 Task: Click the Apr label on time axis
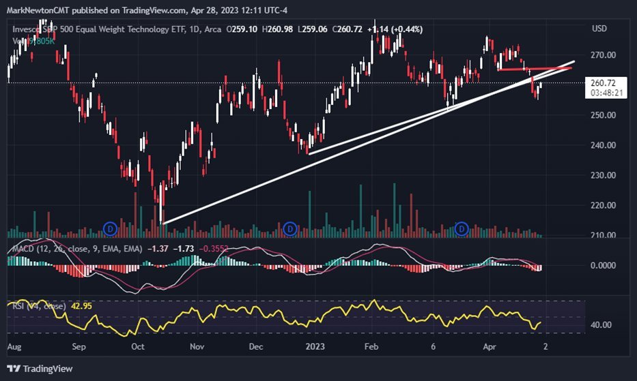[x=490, y=347]
